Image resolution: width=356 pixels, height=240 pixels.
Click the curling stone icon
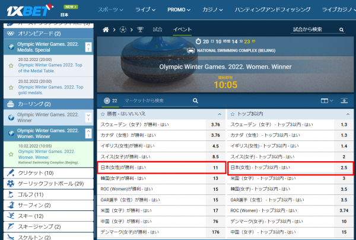pyautogui.click(x=11, y=104)
